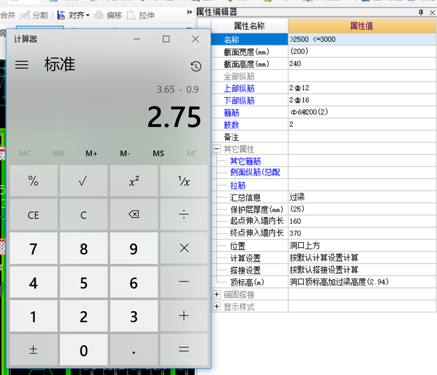Image resolution: width=437 pixels, height=375 pixels.
Task: Click the decimal point key
Action: pyautogui.click(x=134, y=349)
